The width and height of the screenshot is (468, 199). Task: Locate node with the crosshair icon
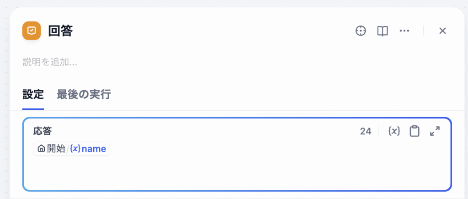click(361, 31)
